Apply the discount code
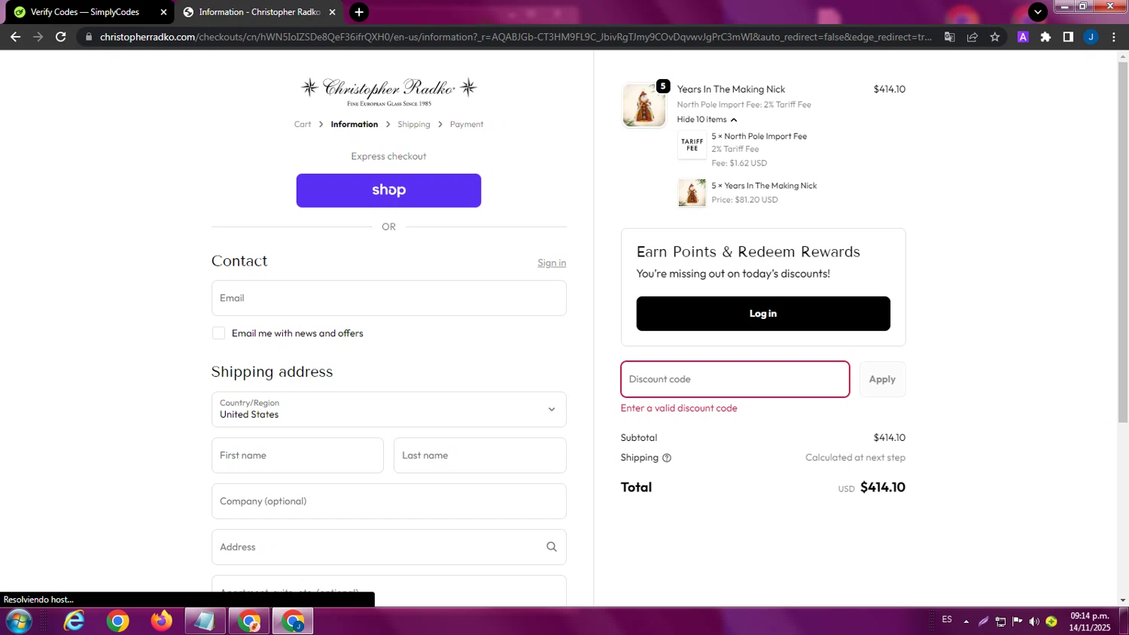This screenshot has height=635, width=1129. pyautogui.click(x=882, y=379)
